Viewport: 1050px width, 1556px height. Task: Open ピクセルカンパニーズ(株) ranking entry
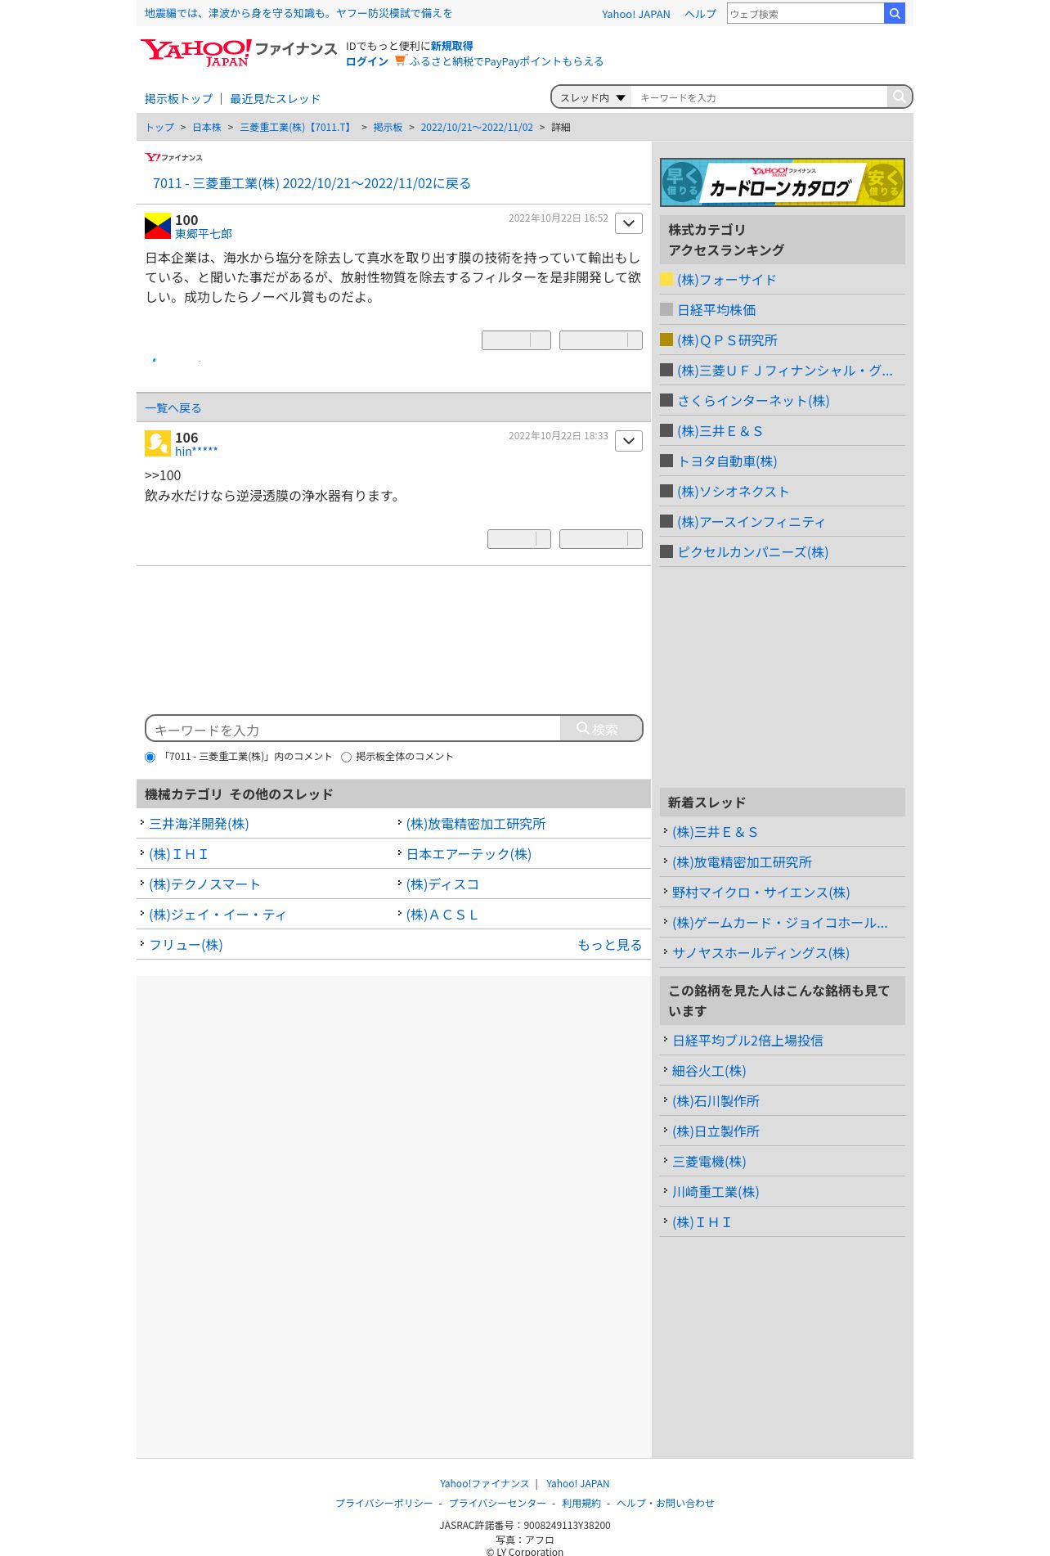pyautogui.click(x=752, y=552)
